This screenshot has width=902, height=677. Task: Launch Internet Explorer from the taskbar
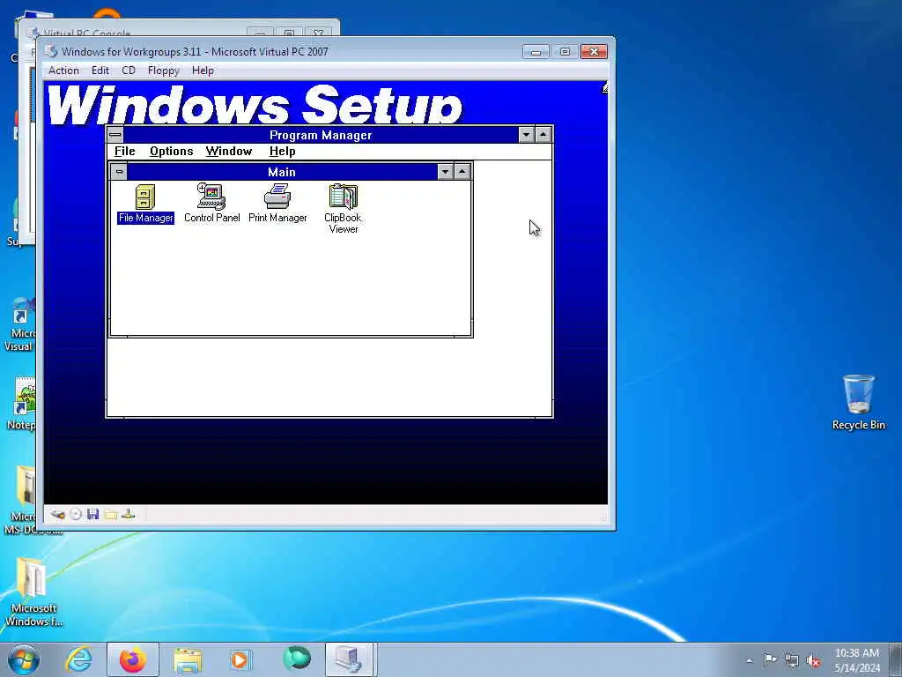coord(78,659)
